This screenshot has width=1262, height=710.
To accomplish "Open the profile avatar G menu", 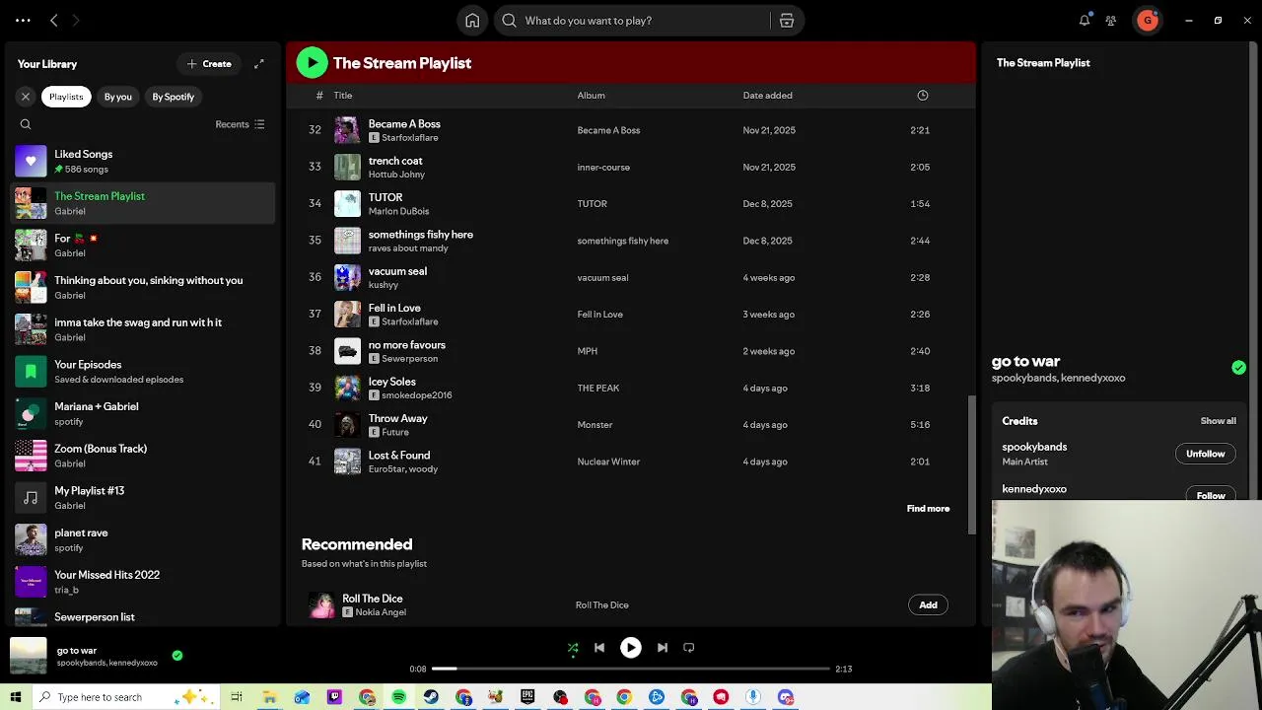I will pos(1148,20).
